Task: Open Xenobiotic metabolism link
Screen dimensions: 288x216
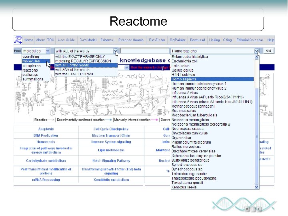Action: [111, 180]
